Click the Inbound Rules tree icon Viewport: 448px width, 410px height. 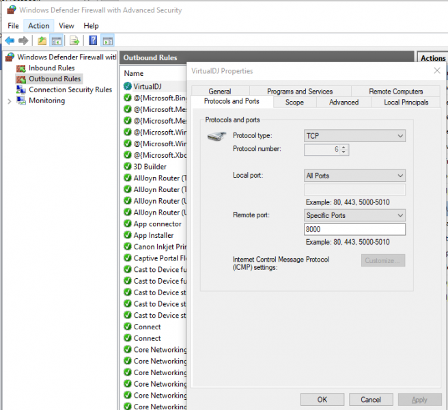(x=21, y=68)
